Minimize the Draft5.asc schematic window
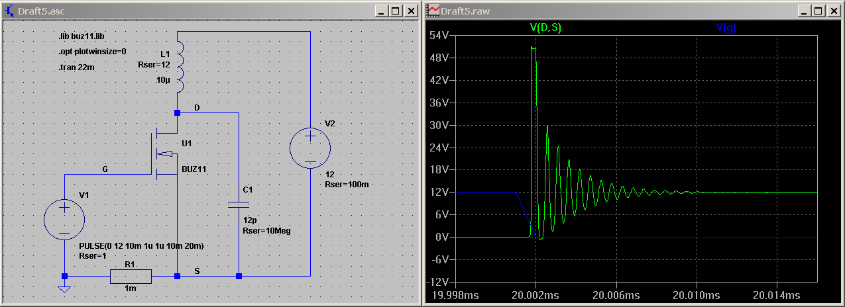The height and width of the screenshot is (307, 845). click(381, 11)
